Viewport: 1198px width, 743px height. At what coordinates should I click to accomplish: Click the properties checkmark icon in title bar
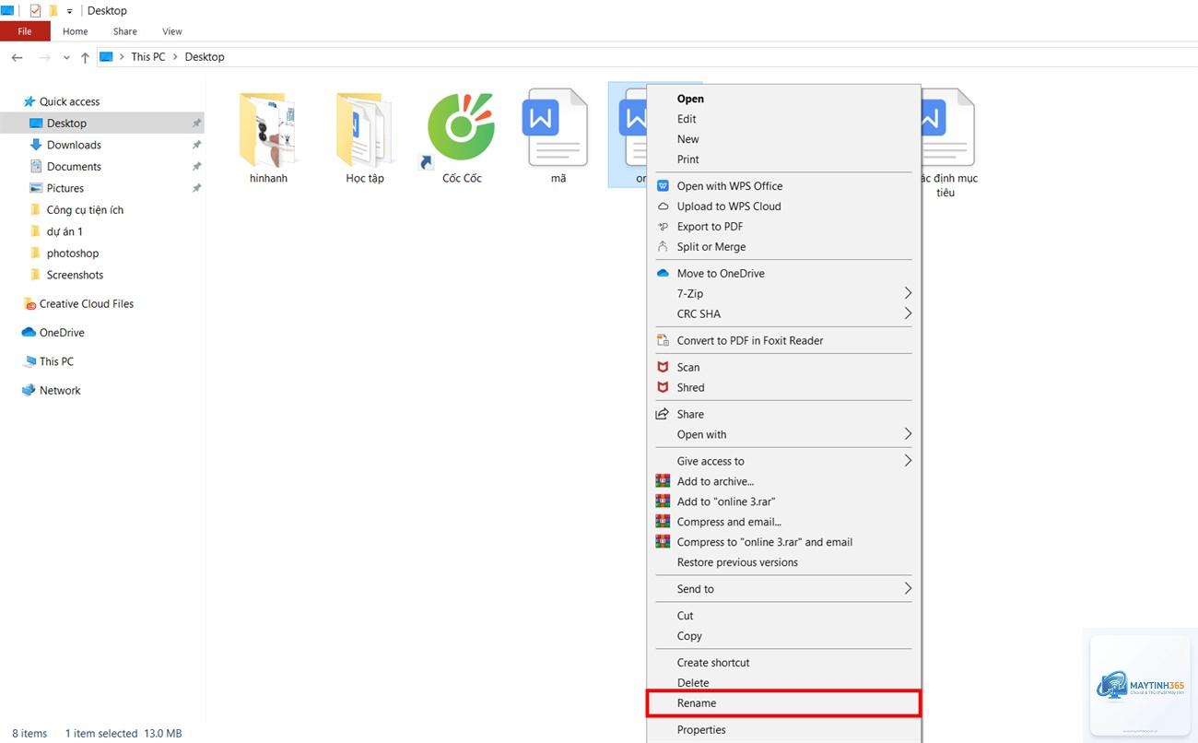click(x=35, y=11)
